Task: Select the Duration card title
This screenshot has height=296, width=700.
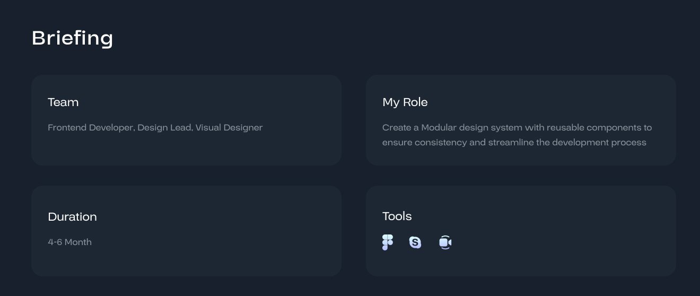Action: (x=72, y=217)
